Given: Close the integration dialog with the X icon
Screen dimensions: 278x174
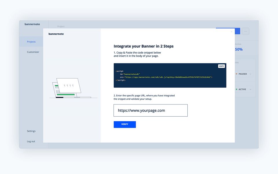Looking at the screenshot, I should pos(231,32).
